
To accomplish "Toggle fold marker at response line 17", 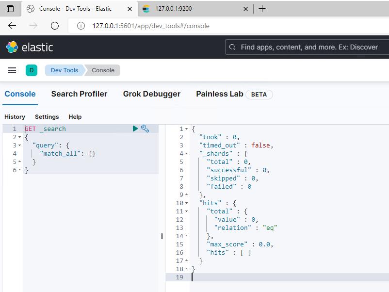I will [x=186, y=260].
